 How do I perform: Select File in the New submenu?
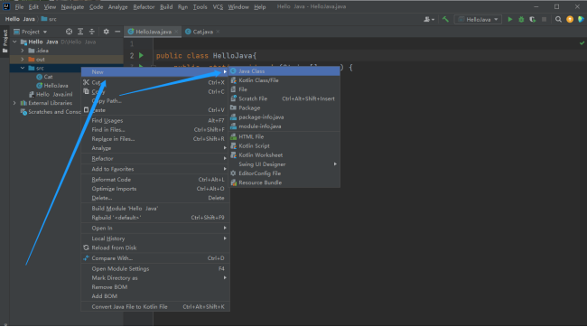[284, 89]
